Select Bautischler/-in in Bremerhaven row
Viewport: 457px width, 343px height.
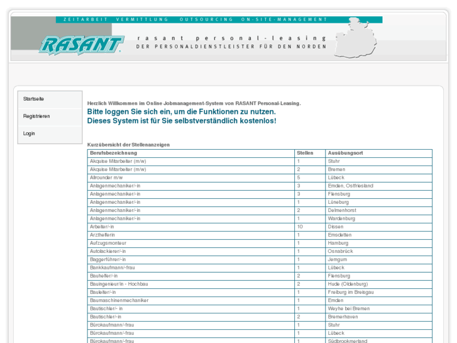coord(260,317)
